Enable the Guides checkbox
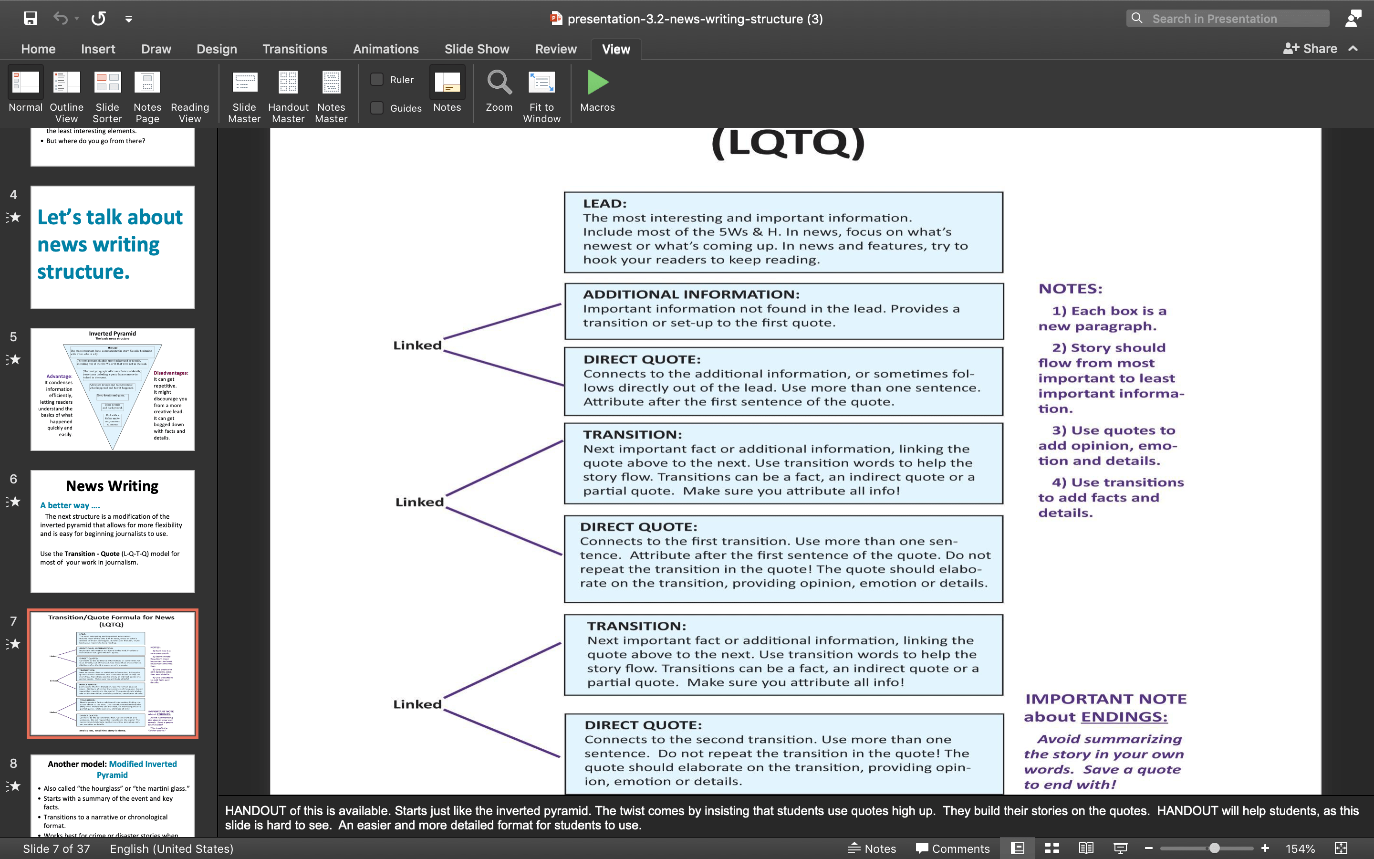The image size is (1374, 859). pos(377,108)
